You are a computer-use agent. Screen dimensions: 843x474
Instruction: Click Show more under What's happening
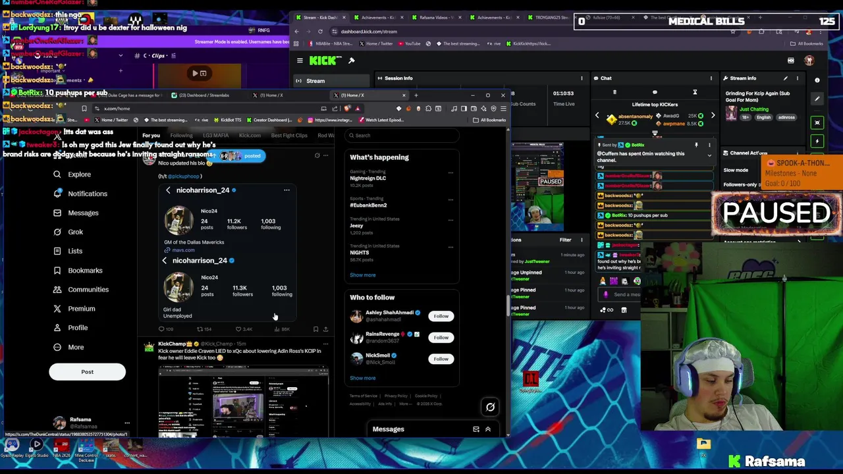click(362, 275)
